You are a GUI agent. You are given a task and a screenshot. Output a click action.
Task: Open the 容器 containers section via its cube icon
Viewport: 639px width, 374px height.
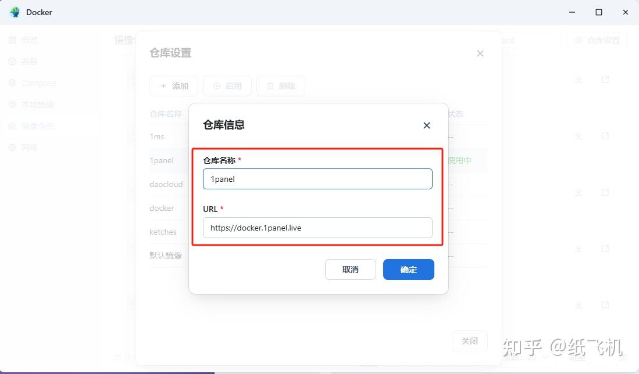12,61
